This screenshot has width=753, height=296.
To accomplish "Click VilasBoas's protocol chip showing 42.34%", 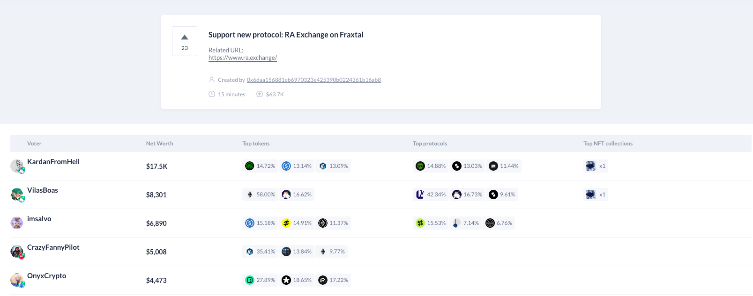I will pyautogui.click(x=431, y=195).
